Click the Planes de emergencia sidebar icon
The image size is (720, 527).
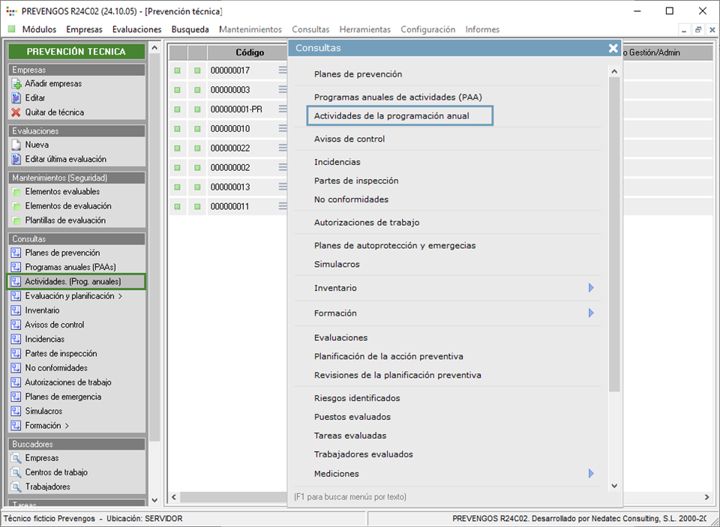(x=17, y=397)
